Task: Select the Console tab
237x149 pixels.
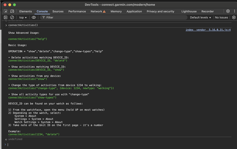Action: (42, 11)
